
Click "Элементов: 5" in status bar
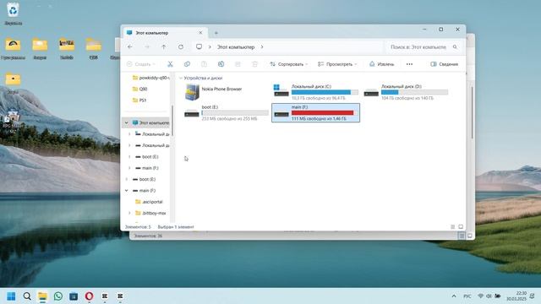point(138,227)
